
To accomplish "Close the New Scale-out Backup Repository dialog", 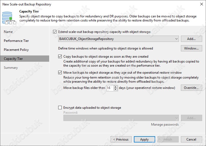I will click(202, 4).
